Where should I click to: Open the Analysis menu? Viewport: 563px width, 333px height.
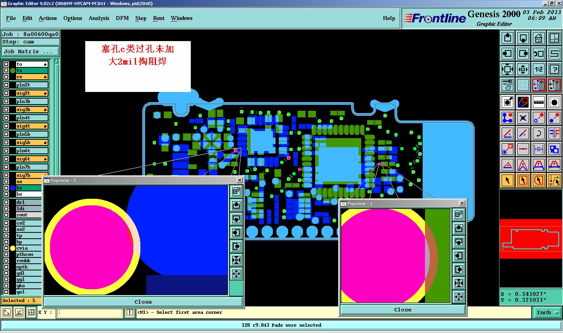[99, 18]
